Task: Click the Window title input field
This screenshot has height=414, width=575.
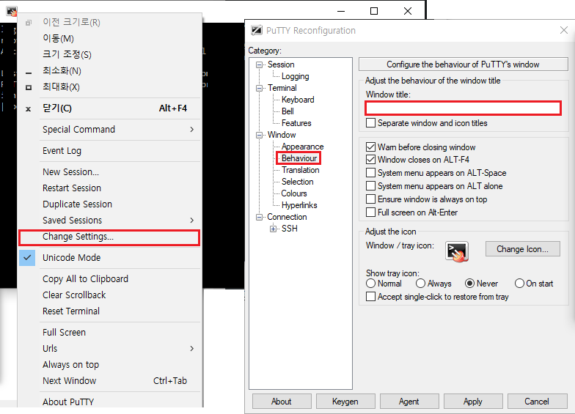Action: coord(464,108)
